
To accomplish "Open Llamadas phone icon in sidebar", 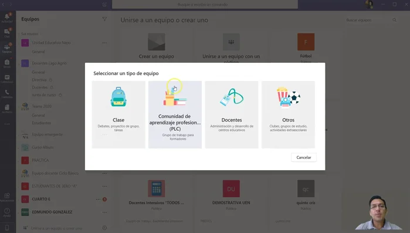I will (7, 94).
